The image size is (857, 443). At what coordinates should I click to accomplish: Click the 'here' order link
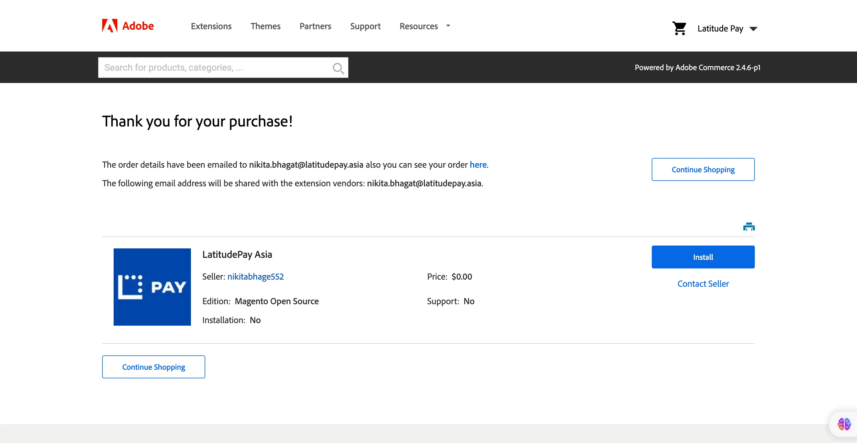(478, 165)
